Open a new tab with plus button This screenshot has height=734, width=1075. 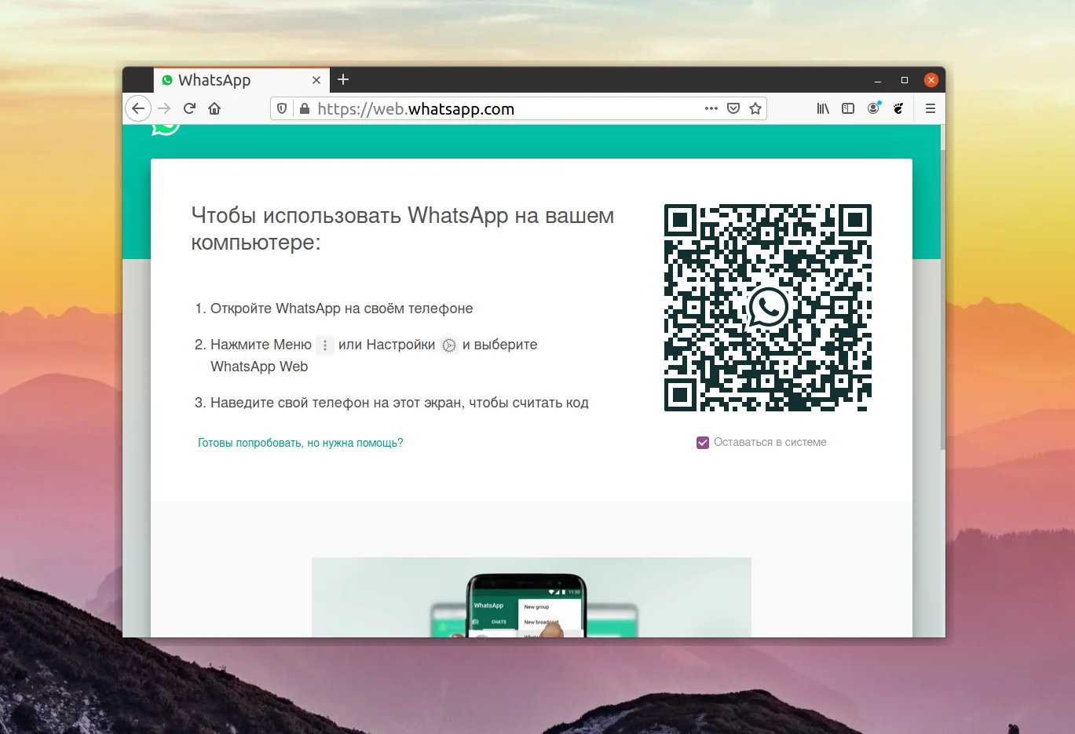[343, 79]
